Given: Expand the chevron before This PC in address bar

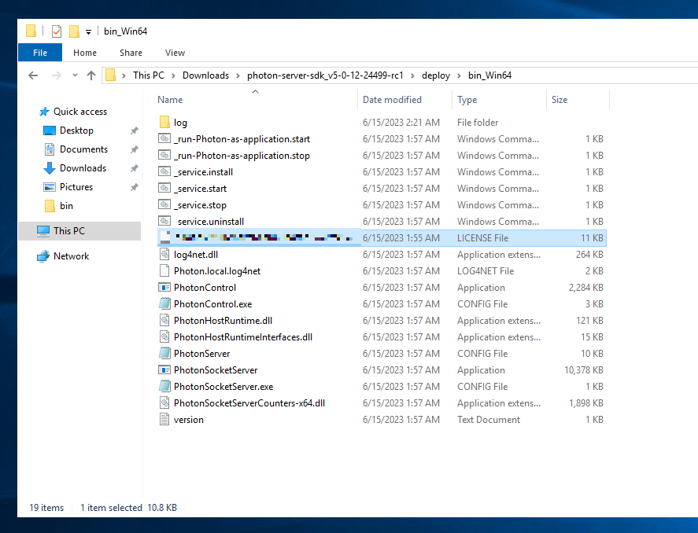Looking at the screenshot, I should 124,75.
